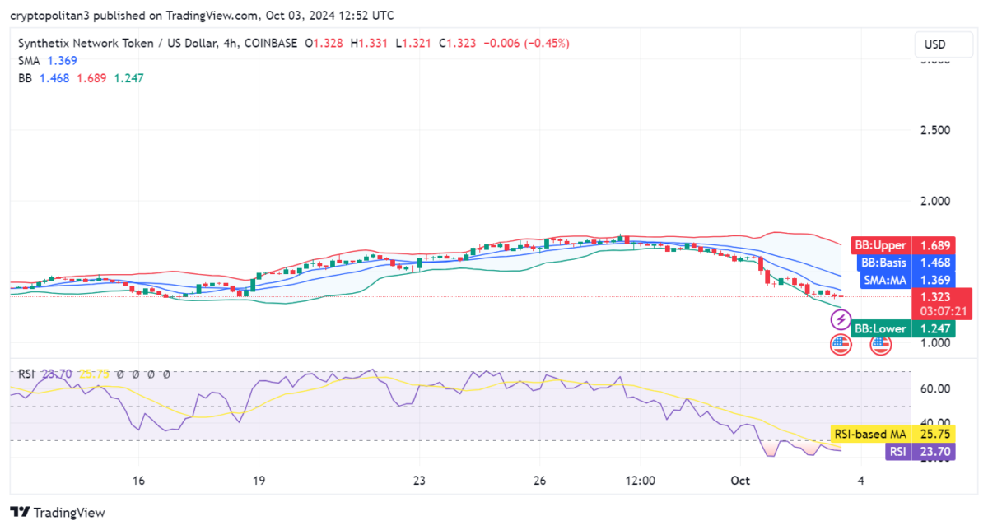Click the BB:Lower 1.247 price label
The width and height of the screenshot is (988, 530).
pyautogui.click(x=902, y=329)
